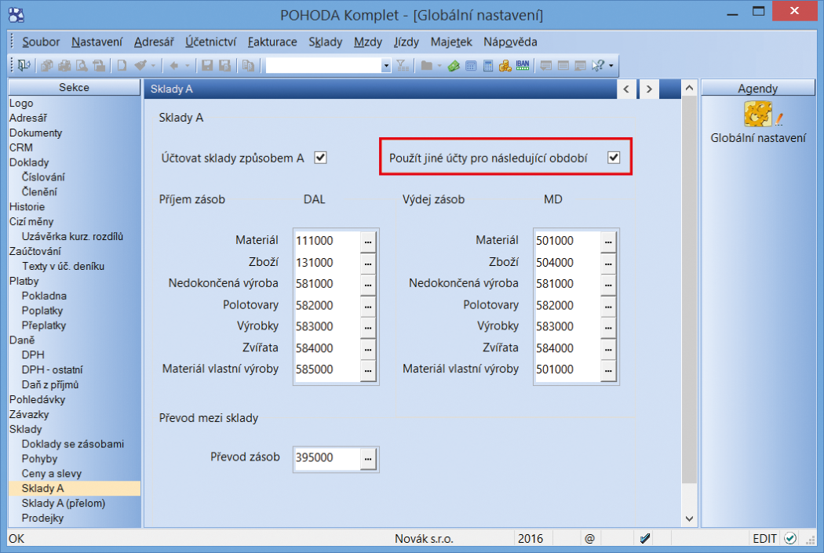
Task: Open the Globální nastavení agenda icon
Action: point(758,114)
